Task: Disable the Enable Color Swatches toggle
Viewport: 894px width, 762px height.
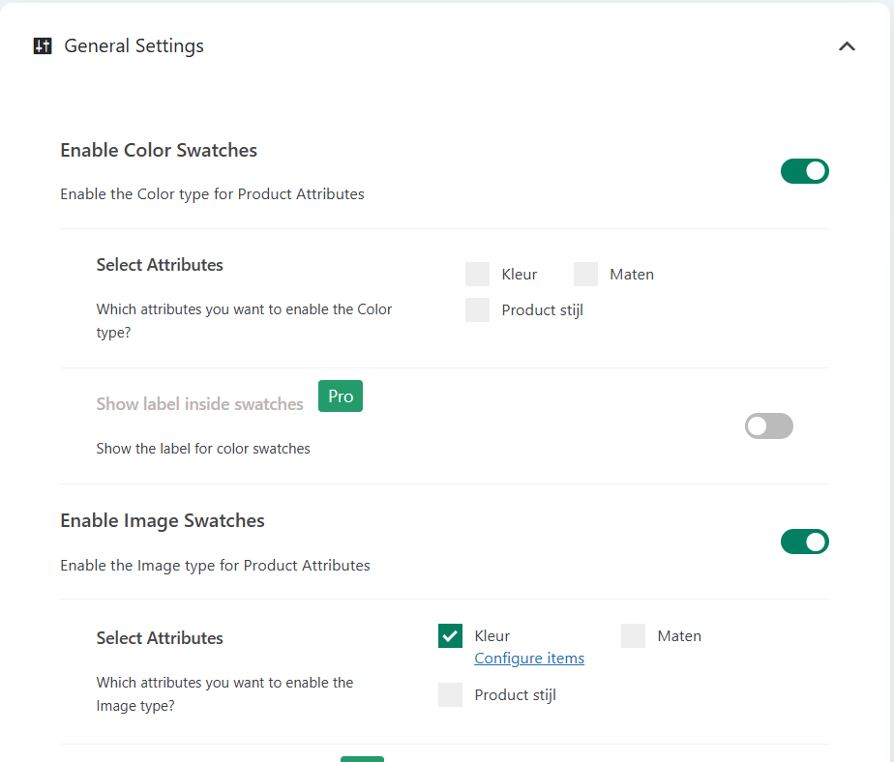Action: tap(804, 171)
